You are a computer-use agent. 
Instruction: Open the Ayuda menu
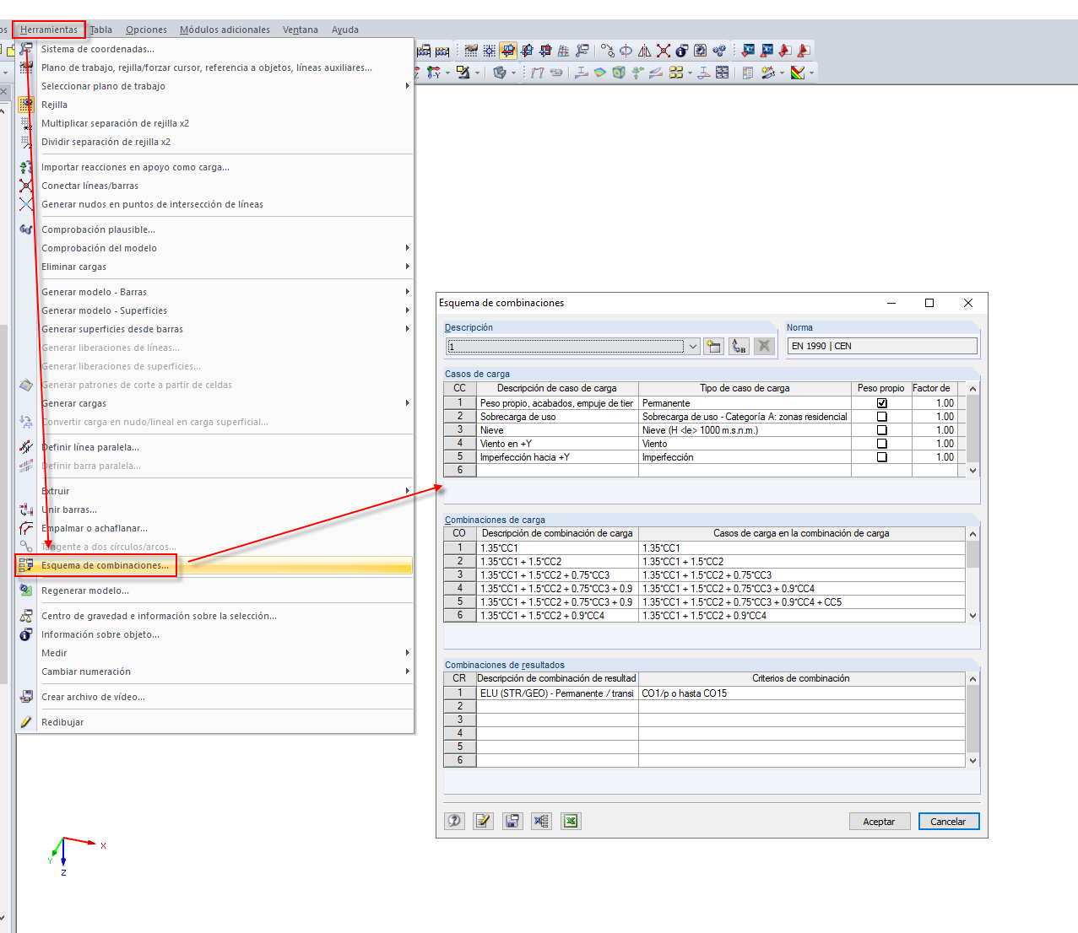pos(344,30)
